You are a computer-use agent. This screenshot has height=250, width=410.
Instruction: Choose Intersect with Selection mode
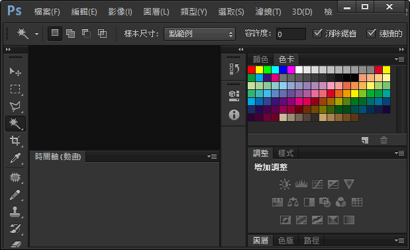[102, 34]
